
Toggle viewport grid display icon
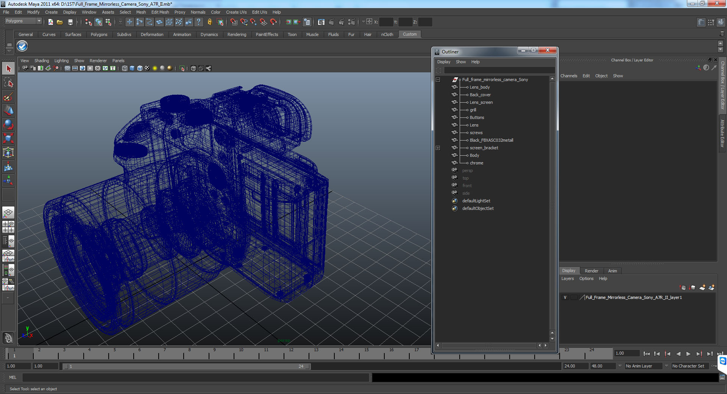(67, 68)
